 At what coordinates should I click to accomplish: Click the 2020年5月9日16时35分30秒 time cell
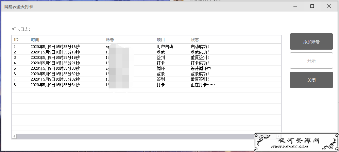55,68
